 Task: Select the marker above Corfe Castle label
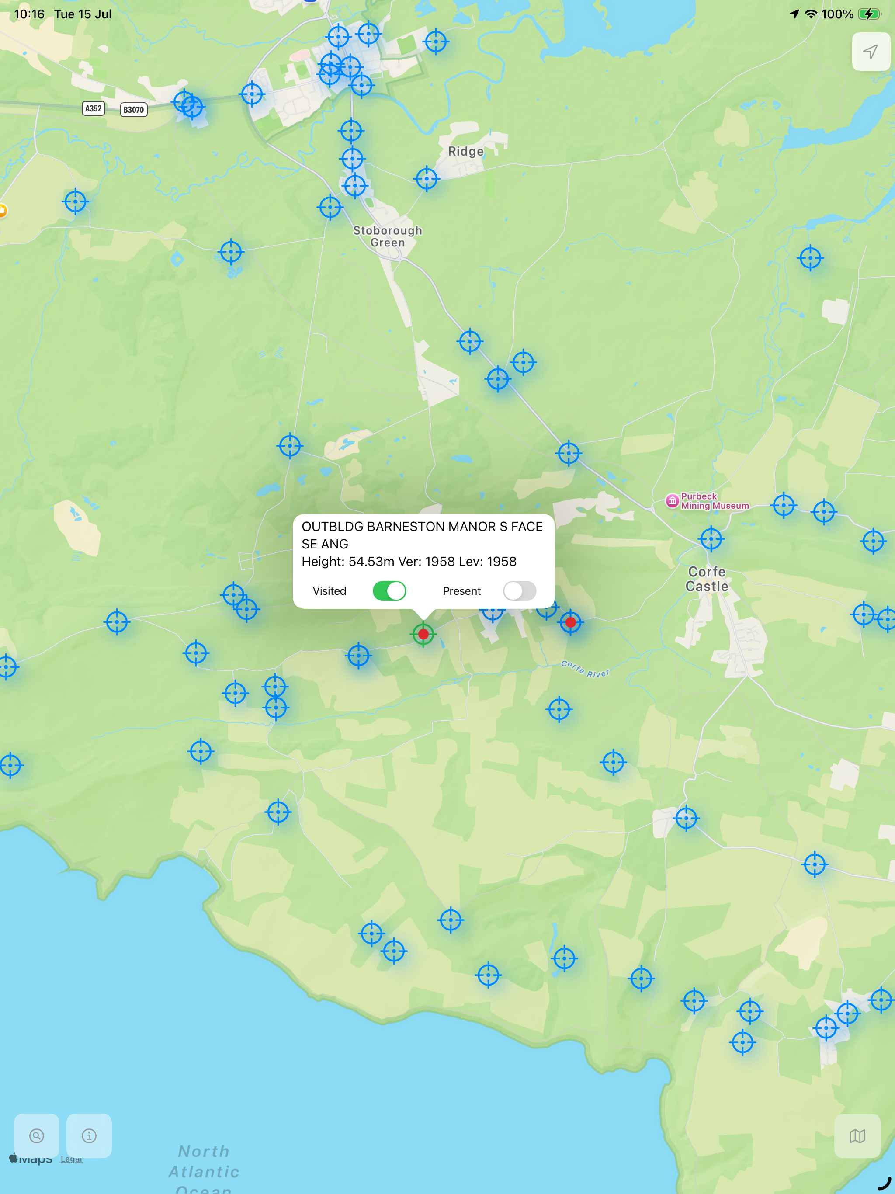pos(711,539)
